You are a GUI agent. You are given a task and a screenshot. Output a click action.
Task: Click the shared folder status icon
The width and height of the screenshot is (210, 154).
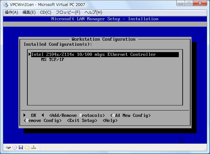click(x=27, y=147)
